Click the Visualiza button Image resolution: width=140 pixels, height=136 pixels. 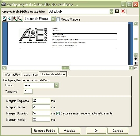69,131
